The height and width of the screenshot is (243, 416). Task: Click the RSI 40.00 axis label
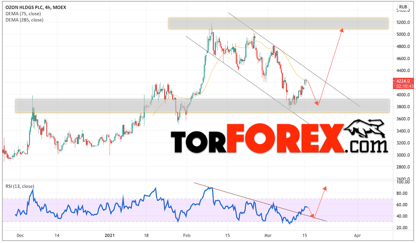pos(402,216)
